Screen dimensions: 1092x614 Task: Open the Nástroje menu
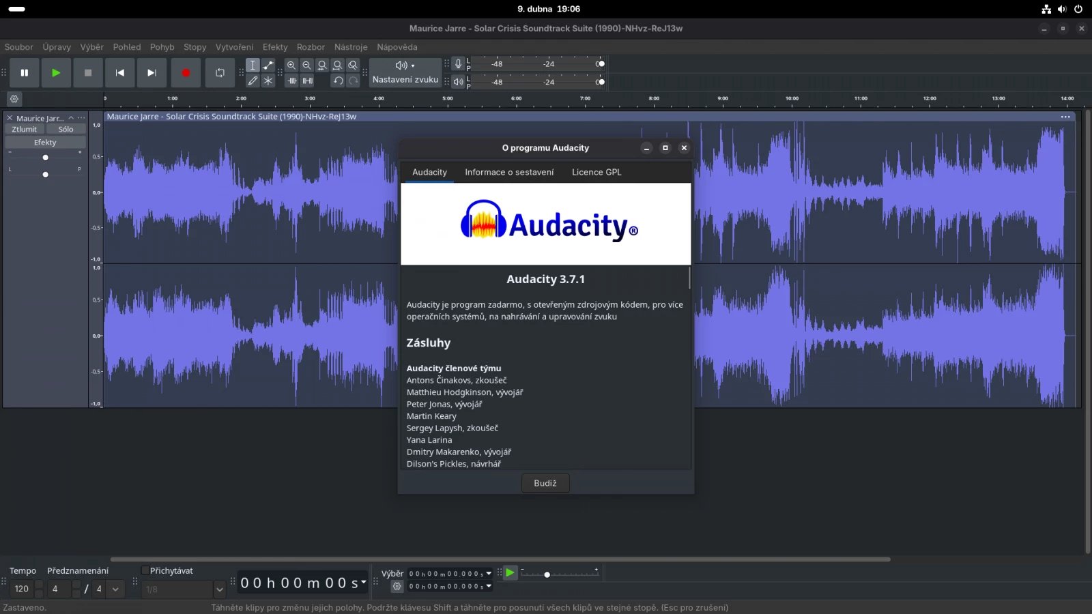pos(351,47)
